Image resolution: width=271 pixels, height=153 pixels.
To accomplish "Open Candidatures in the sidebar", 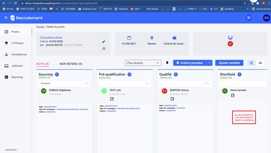I will click(16, 54).
